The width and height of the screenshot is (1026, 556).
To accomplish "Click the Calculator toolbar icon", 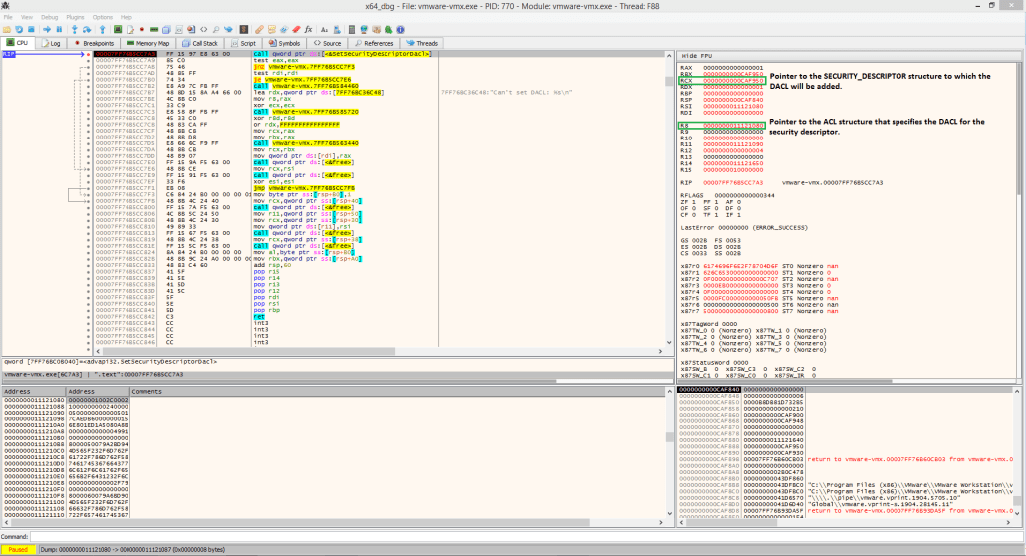I will [x=351, y=29].
